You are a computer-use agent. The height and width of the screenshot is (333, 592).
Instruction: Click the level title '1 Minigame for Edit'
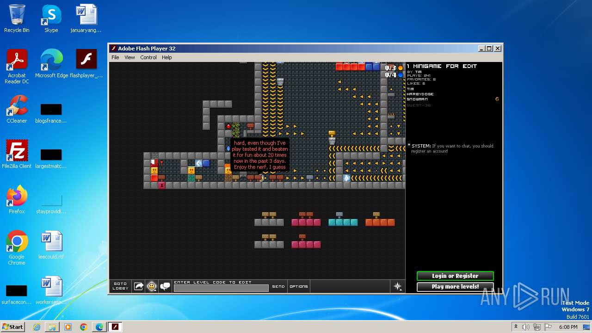[x=442, y=66]
